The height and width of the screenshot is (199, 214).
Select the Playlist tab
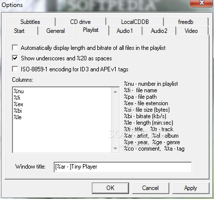pyautogui.click(x=91, y=30)
